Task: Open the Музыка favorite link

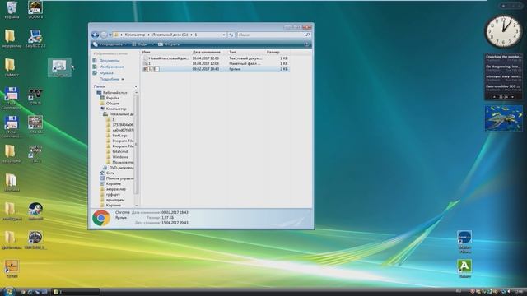Action: [x=103, y=73]
